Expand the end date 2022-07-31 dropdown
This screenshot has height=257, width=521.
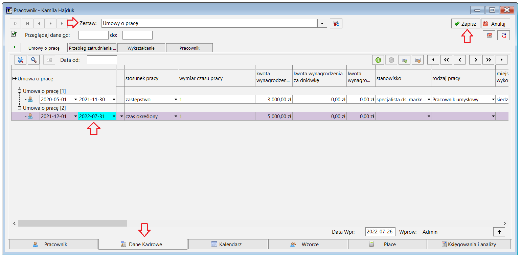coord(113,117)
